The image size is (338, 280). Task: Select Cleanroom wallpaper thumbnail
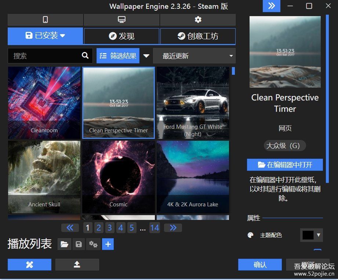[44, 103]
